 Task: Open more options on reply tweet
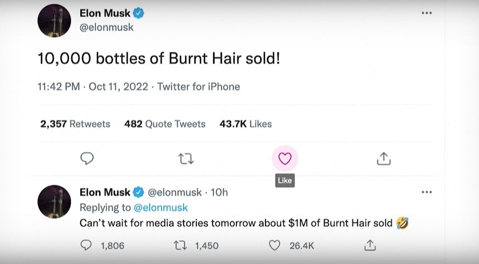(427, 192)
